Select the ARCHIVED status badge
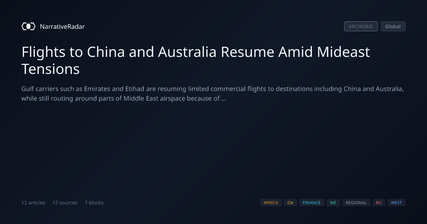This screenshot has width=427, height=224. [x=361, y=26]
